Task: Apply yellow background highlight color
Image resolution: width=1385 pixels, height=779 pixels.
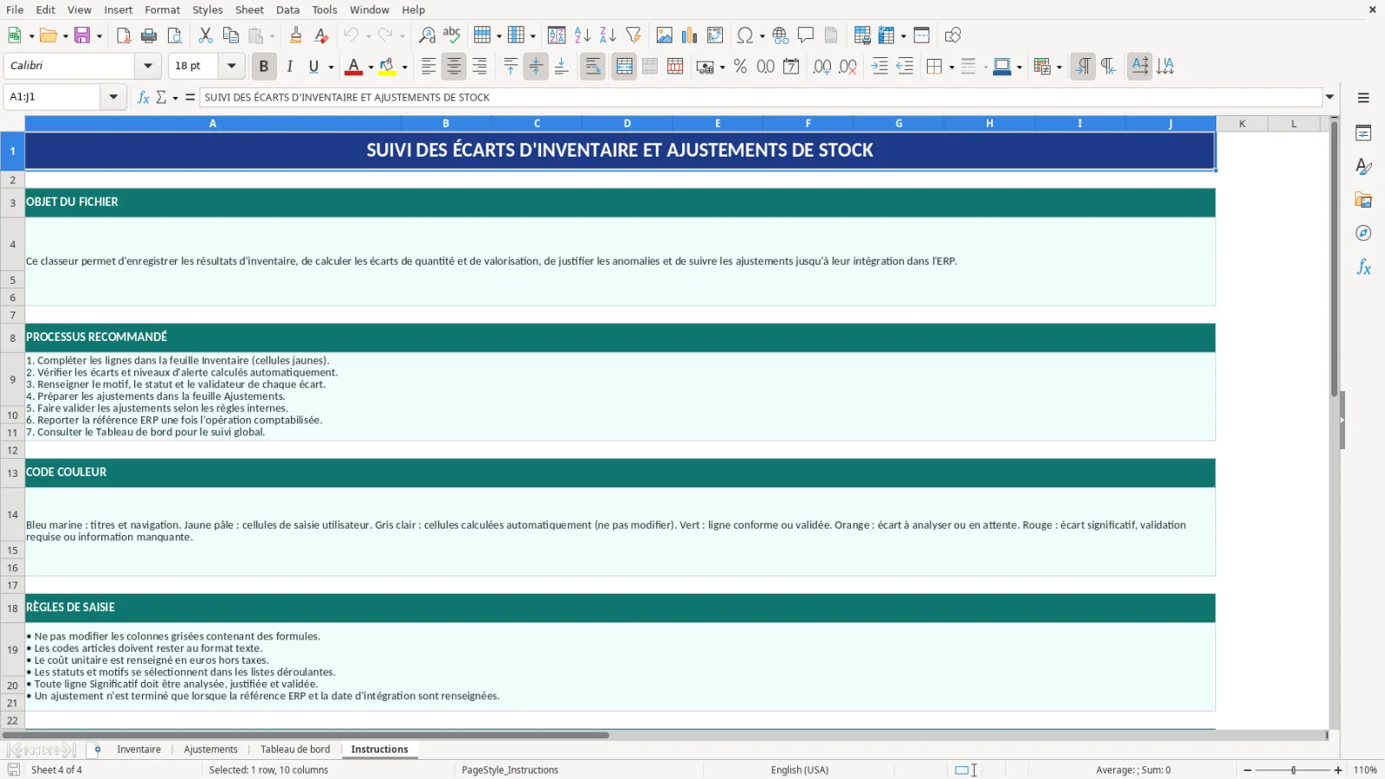Action: (387, 67)
